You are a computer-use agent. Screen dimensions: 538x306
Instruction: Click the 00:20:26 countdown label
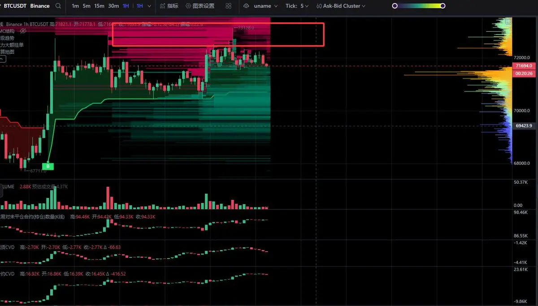524,73
